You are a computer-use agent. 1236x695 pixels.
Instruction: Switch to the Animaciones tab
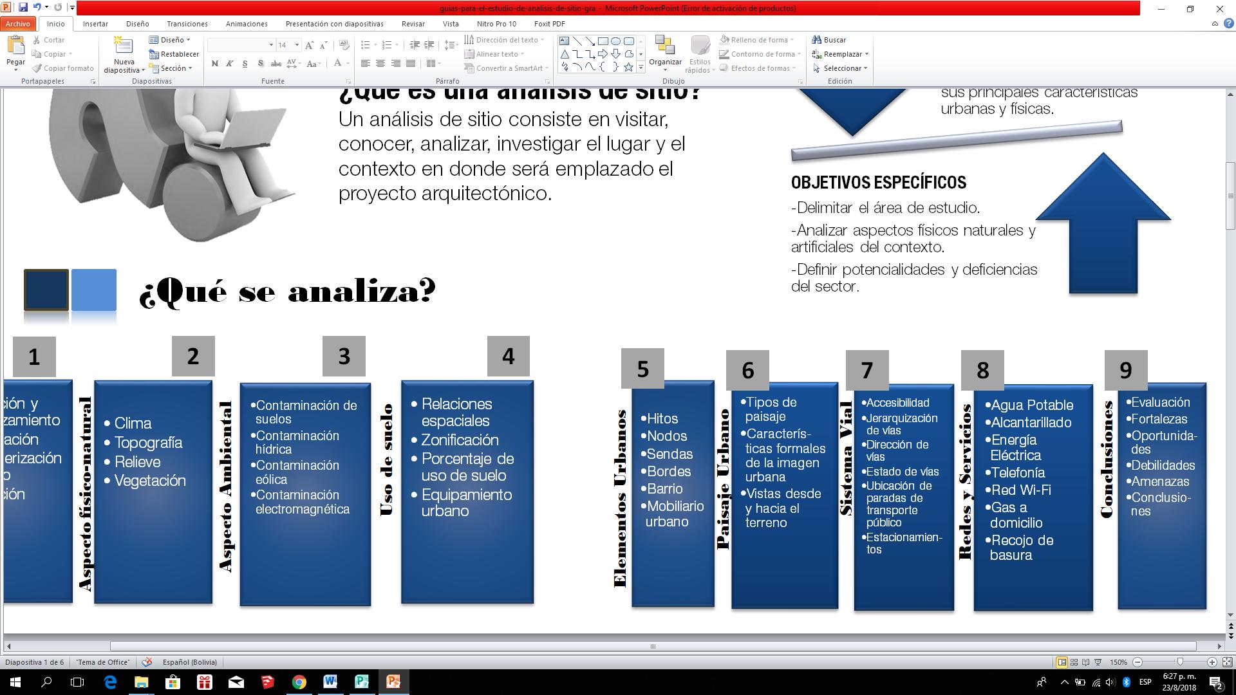247,24
